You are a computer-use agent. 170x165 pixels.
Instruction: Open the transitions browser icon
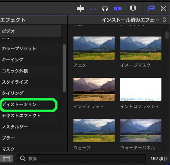coord(164,9)
